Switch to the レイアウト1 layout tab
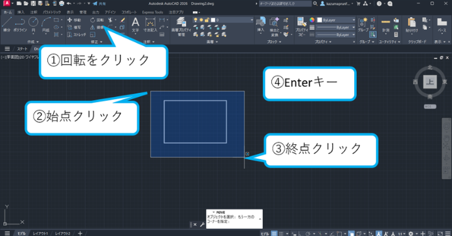Viewport: 452px width, 236px height. 40,233
